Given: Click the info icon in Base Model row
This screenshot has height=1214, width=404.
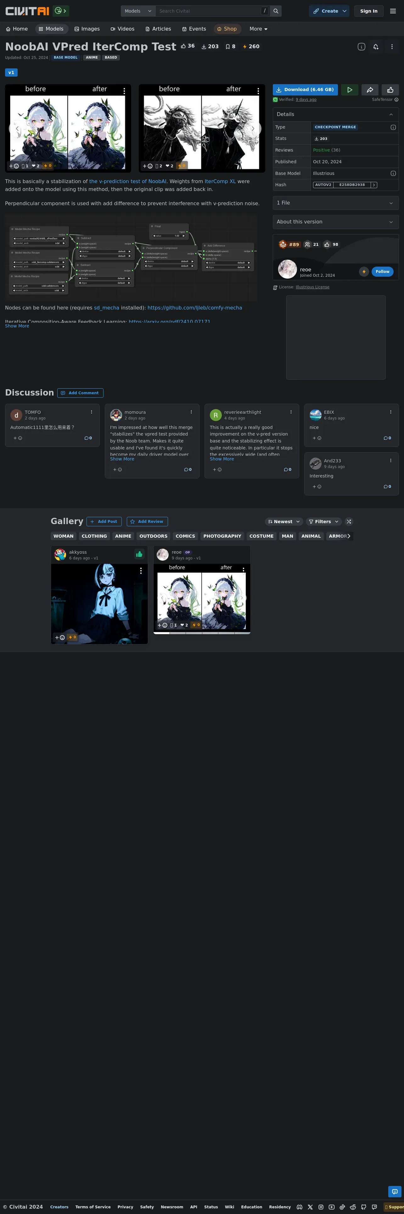Looking at the screenshot, I should click(x=393, y=173).
